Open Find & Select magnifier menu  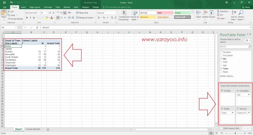(x=241, y=15)
